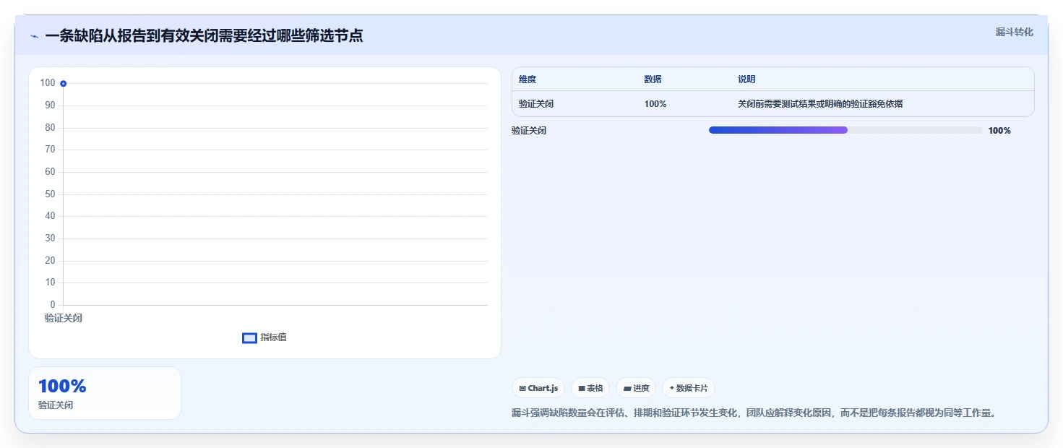
Task: Click the 进度 chip icon
Action: [627, 389]
